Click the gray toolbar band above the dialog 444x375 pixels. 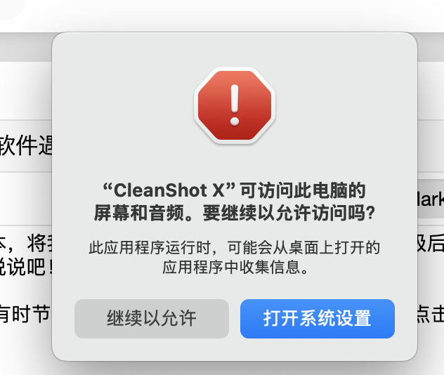(25, 46)
